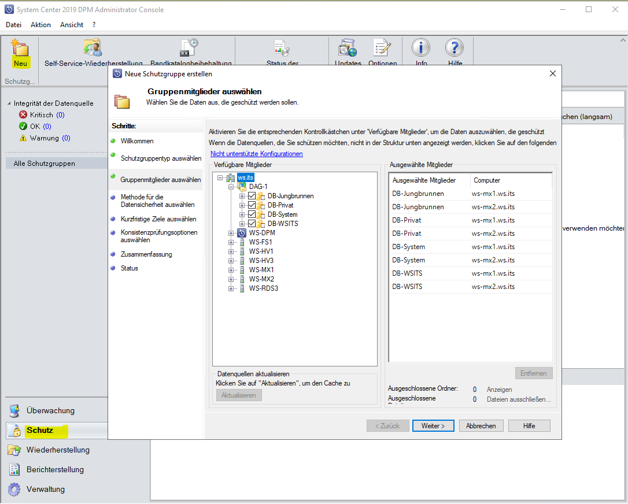Click the WS-FS1 server icon
This screenshot has height=504, width=628.
[242, 242]
